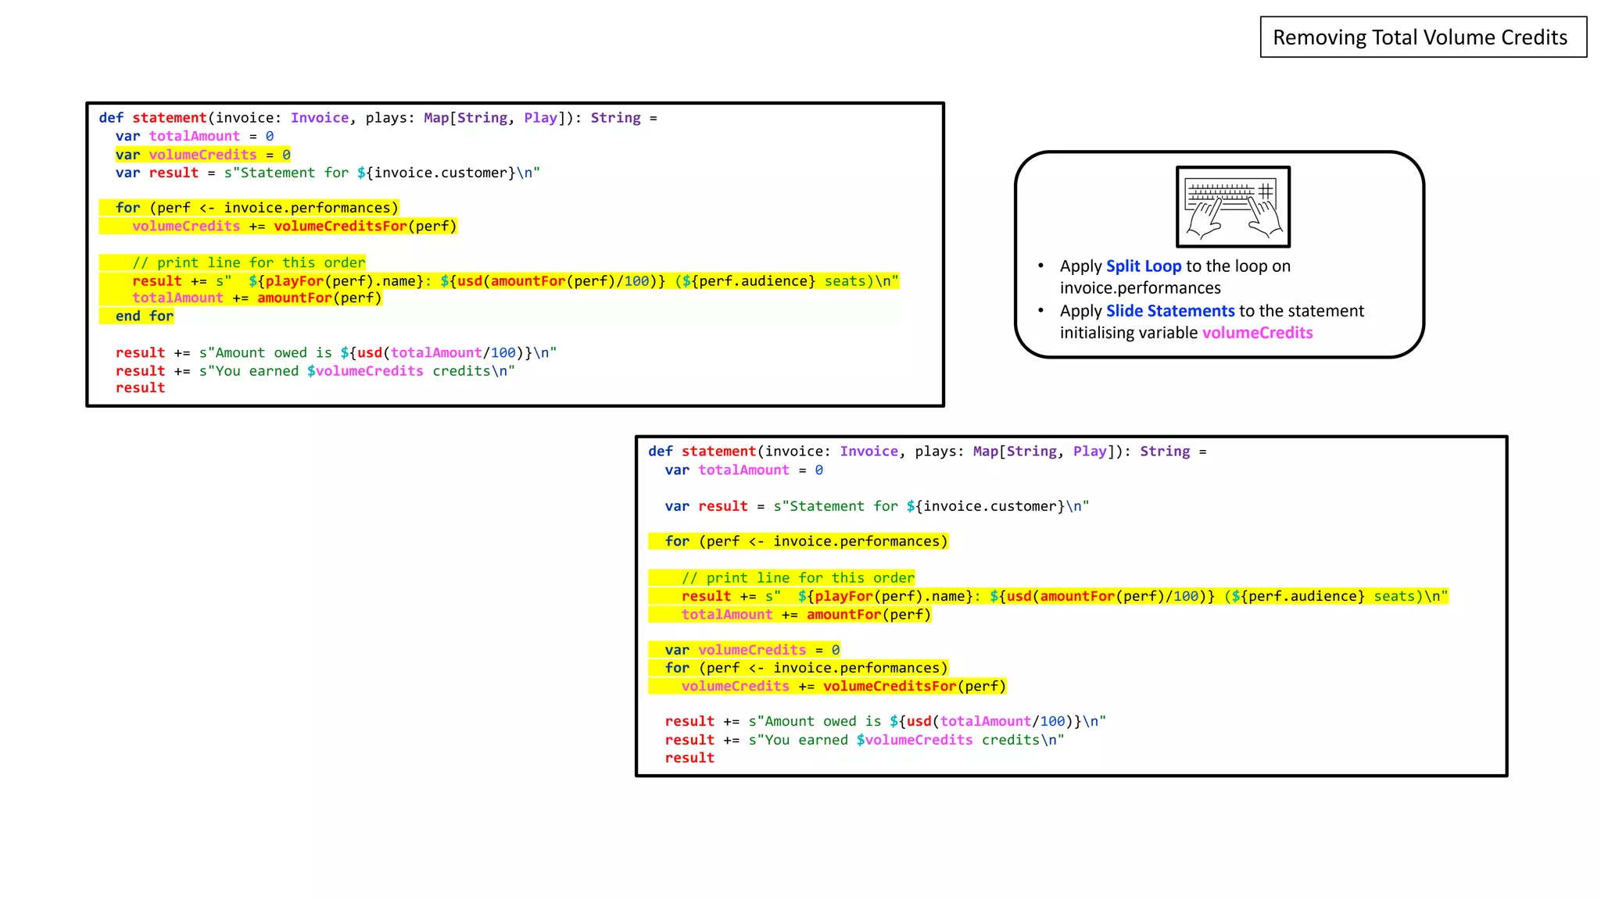
Task: Click the final 'result' line in bottom code
Action: [689, 758]
